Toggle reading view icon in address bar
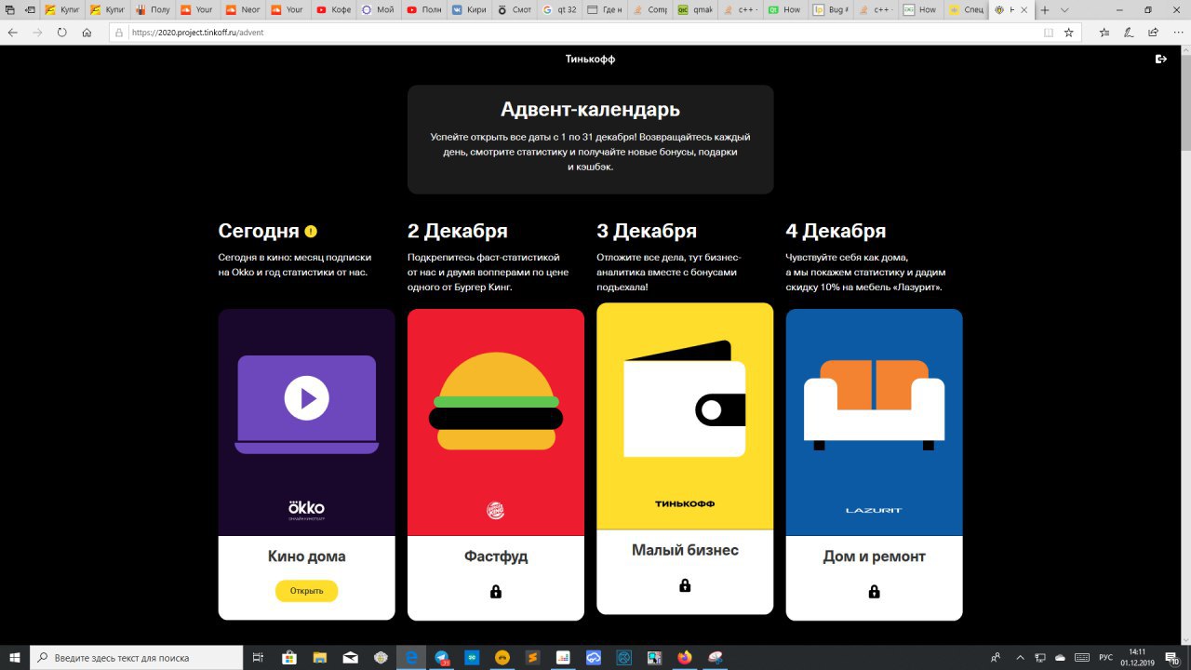1191x670 pixels. tap(1049, 32)
